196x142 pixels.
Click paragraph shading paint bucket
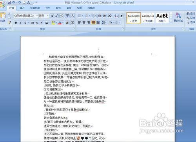click(x=110, y=22)
